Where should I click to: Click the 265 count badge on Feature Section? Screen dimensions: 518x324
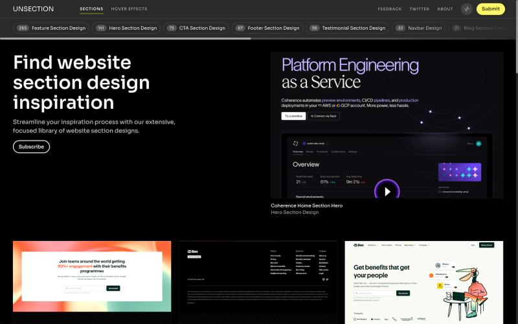pyautogui.click(x=23, y=28)
